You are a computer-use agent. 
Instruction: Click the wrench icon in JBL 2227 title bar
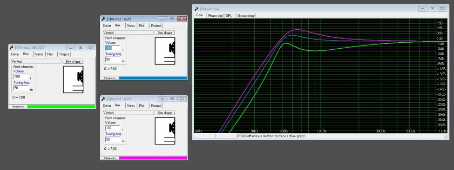coord(12,47)
